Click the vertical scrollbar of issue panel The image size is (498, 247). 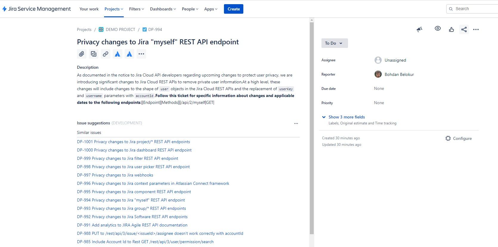312,128
